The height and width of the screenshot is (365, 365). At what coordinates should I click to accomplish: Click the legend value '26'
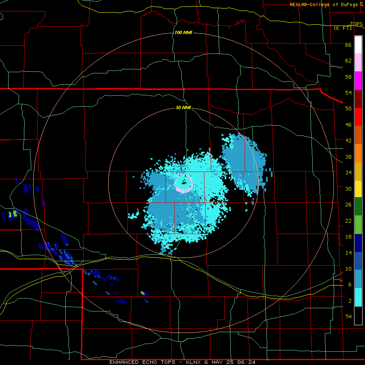(348, 205)
